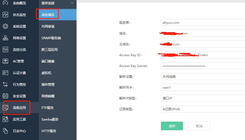Open the 系统设置 menu
The image size is (245, 140).
pos(19,26)
